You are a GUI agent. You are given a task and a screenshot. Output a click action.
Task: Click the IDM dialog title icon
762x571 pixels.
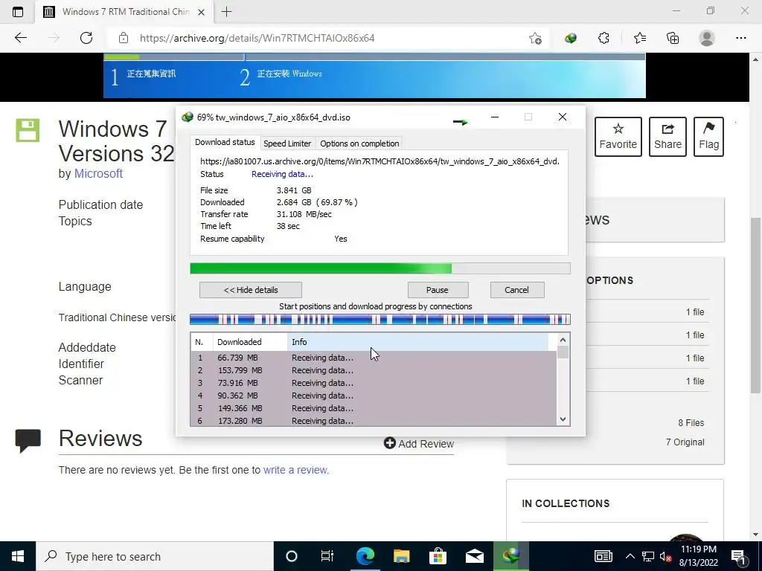tap(187, 117)
